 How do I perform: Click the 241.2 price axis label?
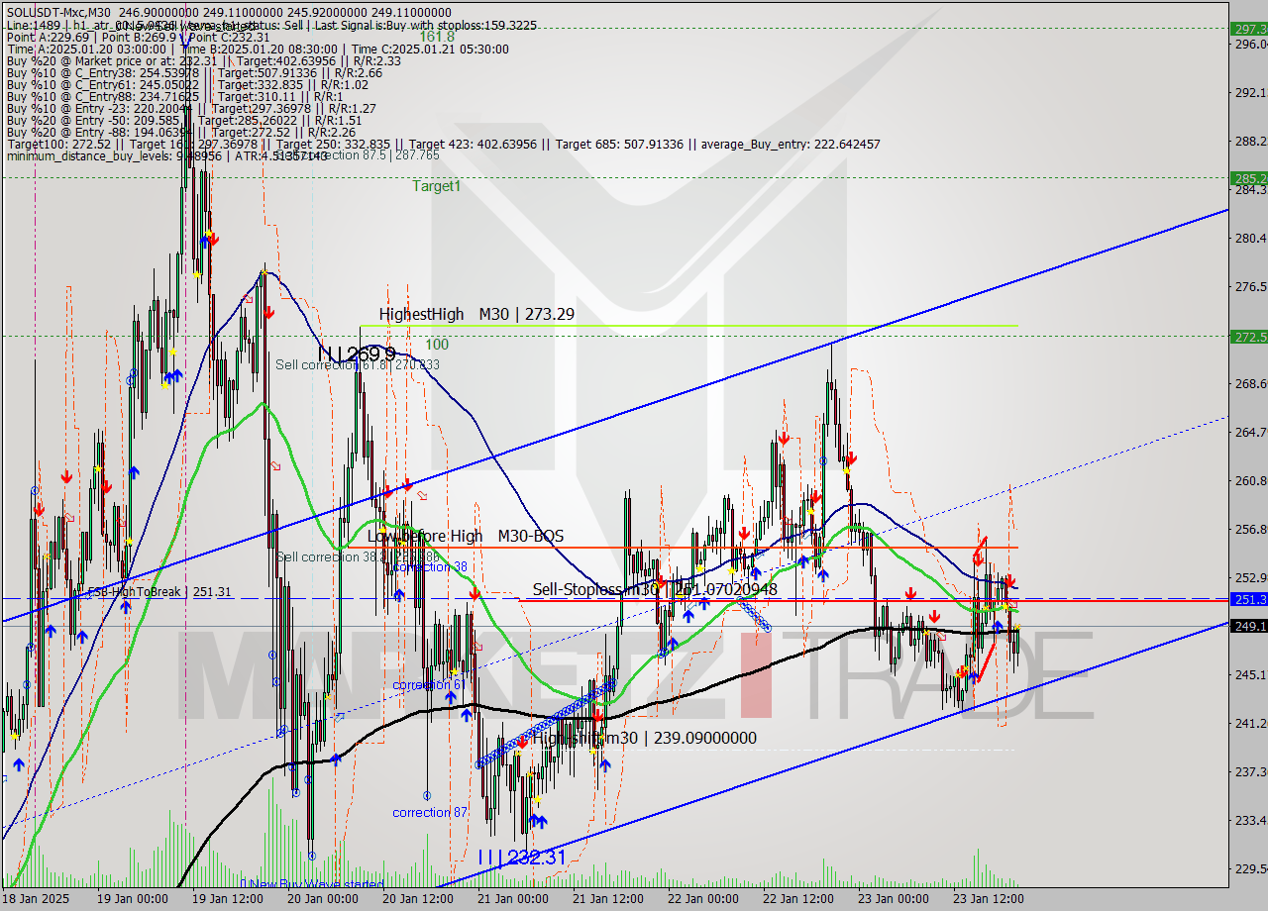pyautogui.click(x=1251, y=723)
